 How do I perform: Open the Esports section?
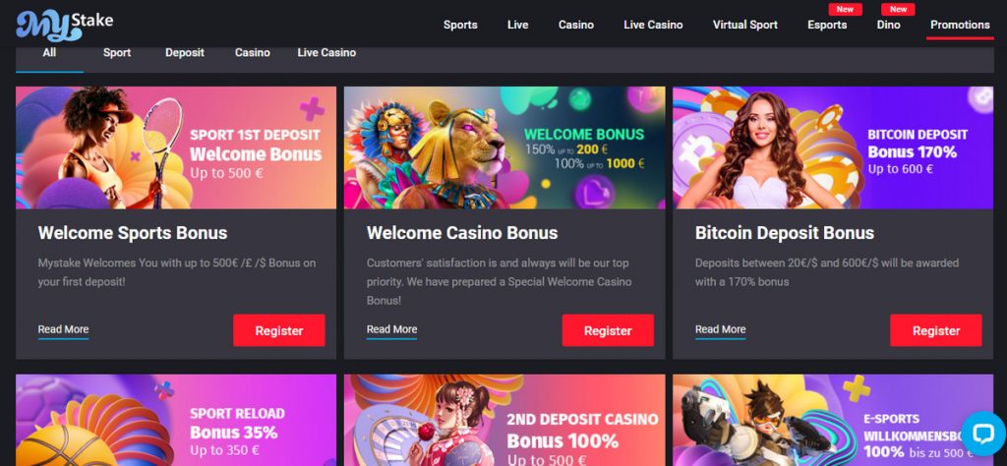827,25
